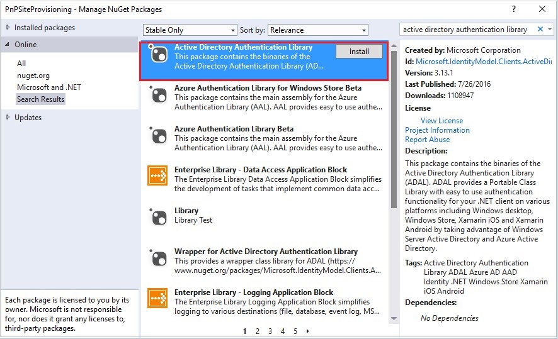
Task: Go to results page 4
Action: tap(283, 331)
